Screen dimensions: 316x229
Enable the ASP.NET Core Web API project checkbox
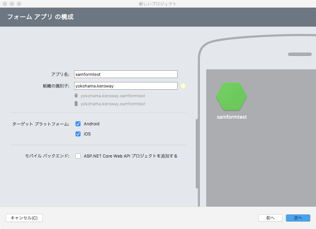click(x=78, y=156)
